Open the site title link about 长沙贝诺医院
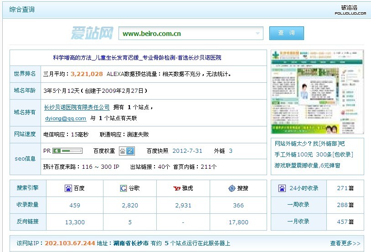Image resolution: width=371 pixels, height=252 pixels. 137,58
